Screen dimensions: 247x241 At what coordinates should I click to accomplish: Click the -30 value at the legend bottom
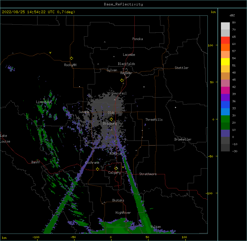coord(235,151)
